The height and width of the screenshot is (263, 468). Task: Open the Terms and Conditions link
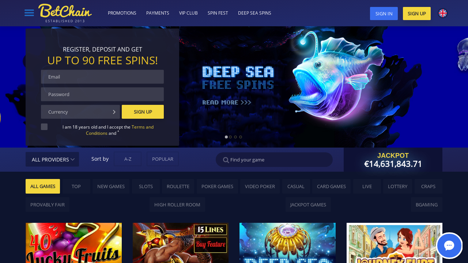[x=120, y=130]
